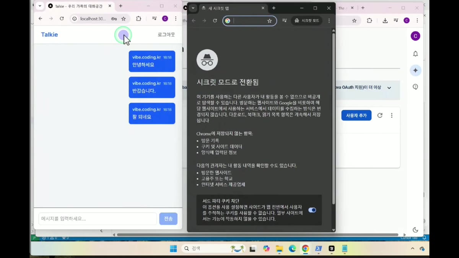The height and width of the screenshot is (258, 459).
Task: Open Chrome three-dot menu in Talkie window
Action: (x=176, y=19)
